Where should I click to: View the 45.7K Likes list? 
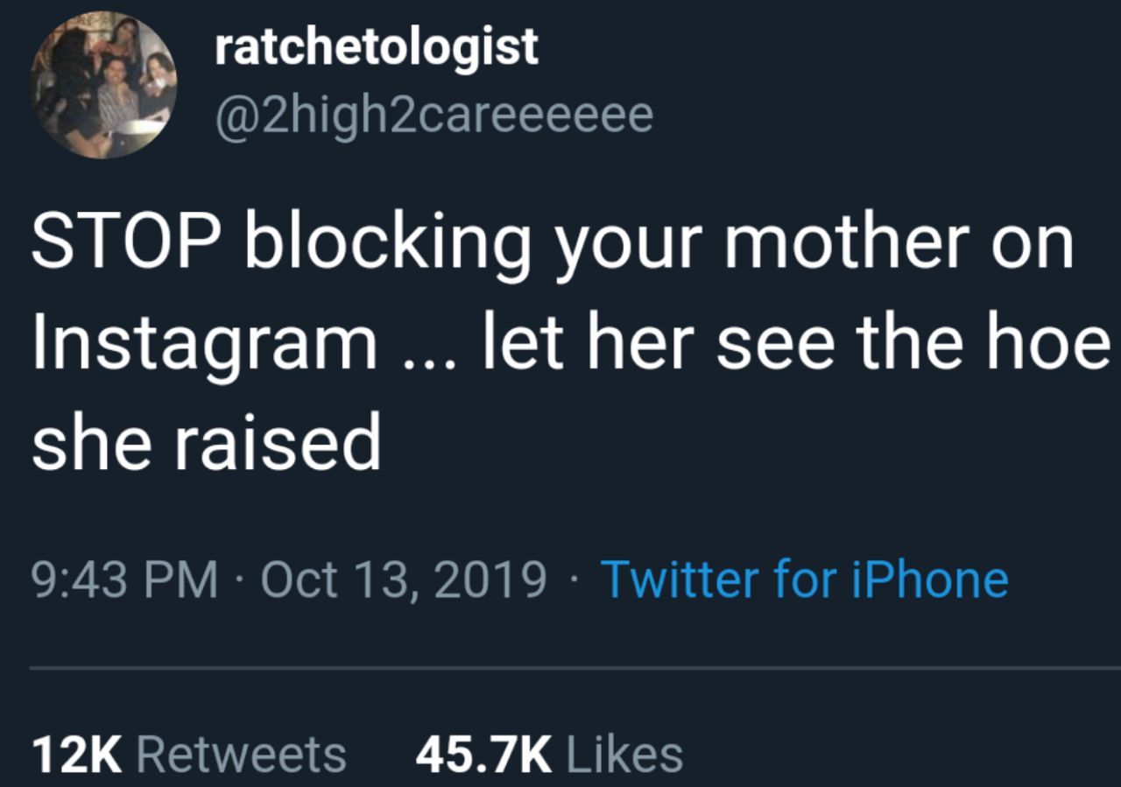coord(549,755)
